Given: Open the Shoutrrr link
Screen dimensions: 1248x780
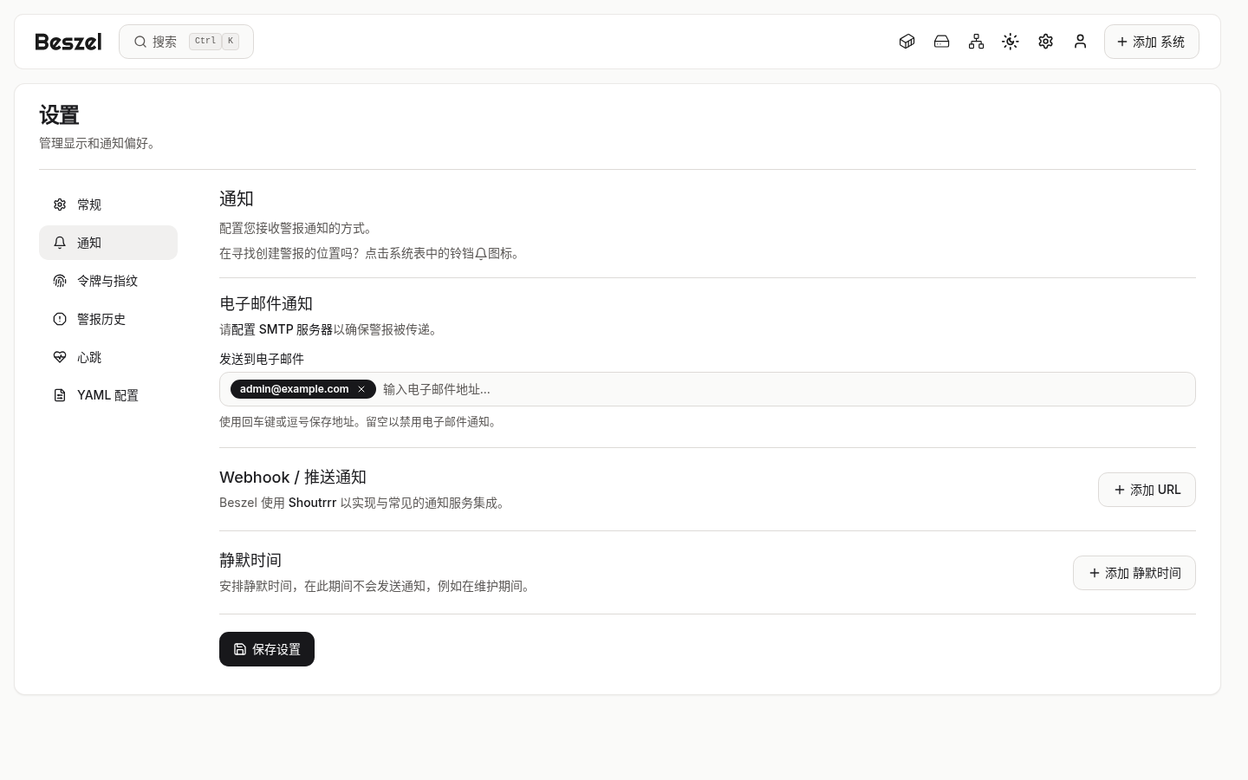Looking at the screenshot, I should click(312, 503).
